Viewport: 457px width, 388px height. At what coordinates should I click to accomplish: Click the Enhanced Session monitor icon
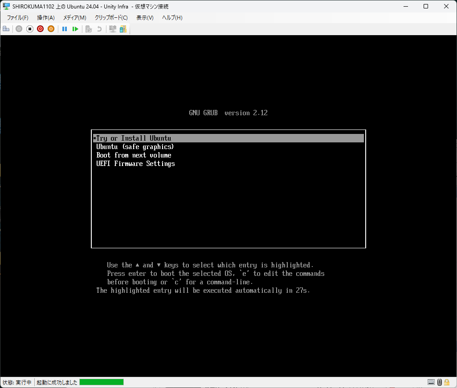click(x=113, y=29)
